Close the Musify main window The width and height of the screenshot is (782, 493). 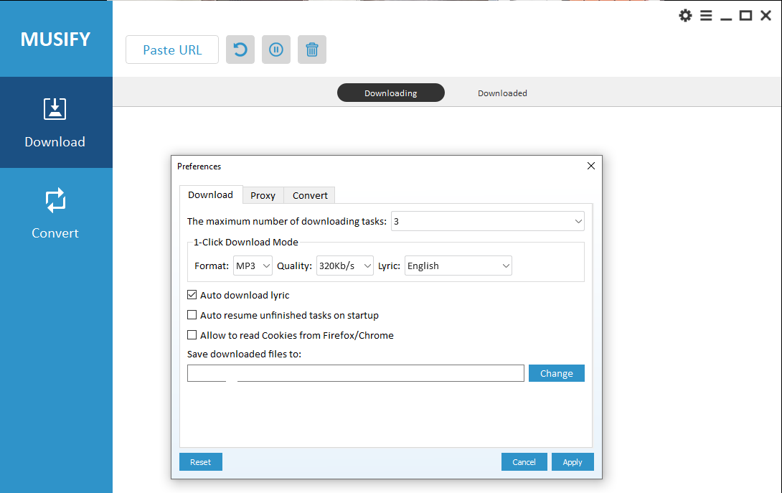[765, 16]
